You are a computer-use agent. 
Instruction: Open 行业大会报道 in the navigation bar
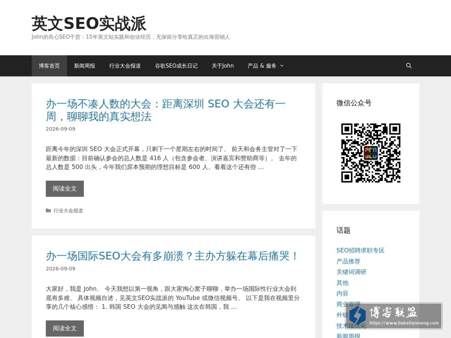(x=125, y=66)
